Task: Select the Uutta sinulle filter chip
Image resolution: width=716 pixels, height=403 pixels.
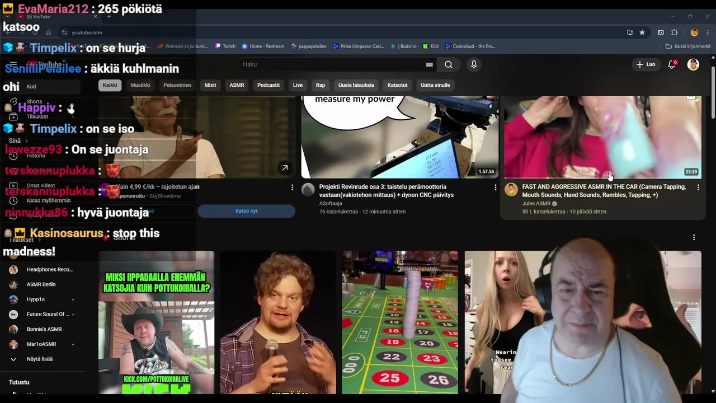Action: tap(435, 85)
